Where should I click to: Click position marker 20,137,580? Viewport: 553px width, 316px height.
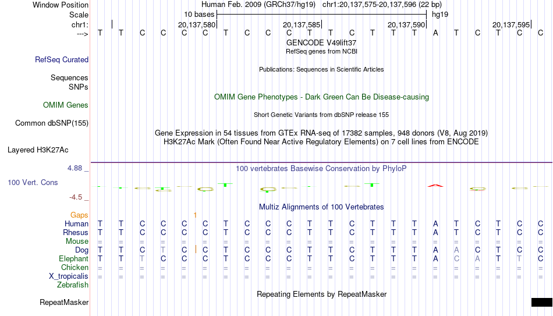[197, 24]
